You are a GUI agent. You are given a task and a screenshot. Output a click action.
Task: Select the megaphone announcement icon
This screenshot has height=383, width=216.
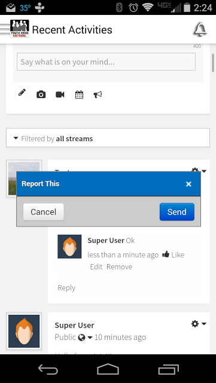pyautogui.click(x=98, y=94)
